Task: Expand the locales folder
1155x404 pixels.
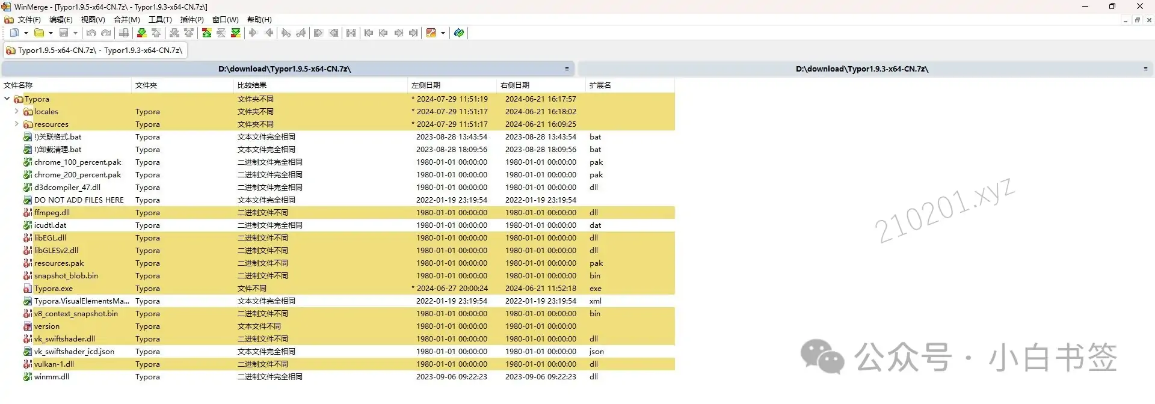Action: click(x=17, y=111)
